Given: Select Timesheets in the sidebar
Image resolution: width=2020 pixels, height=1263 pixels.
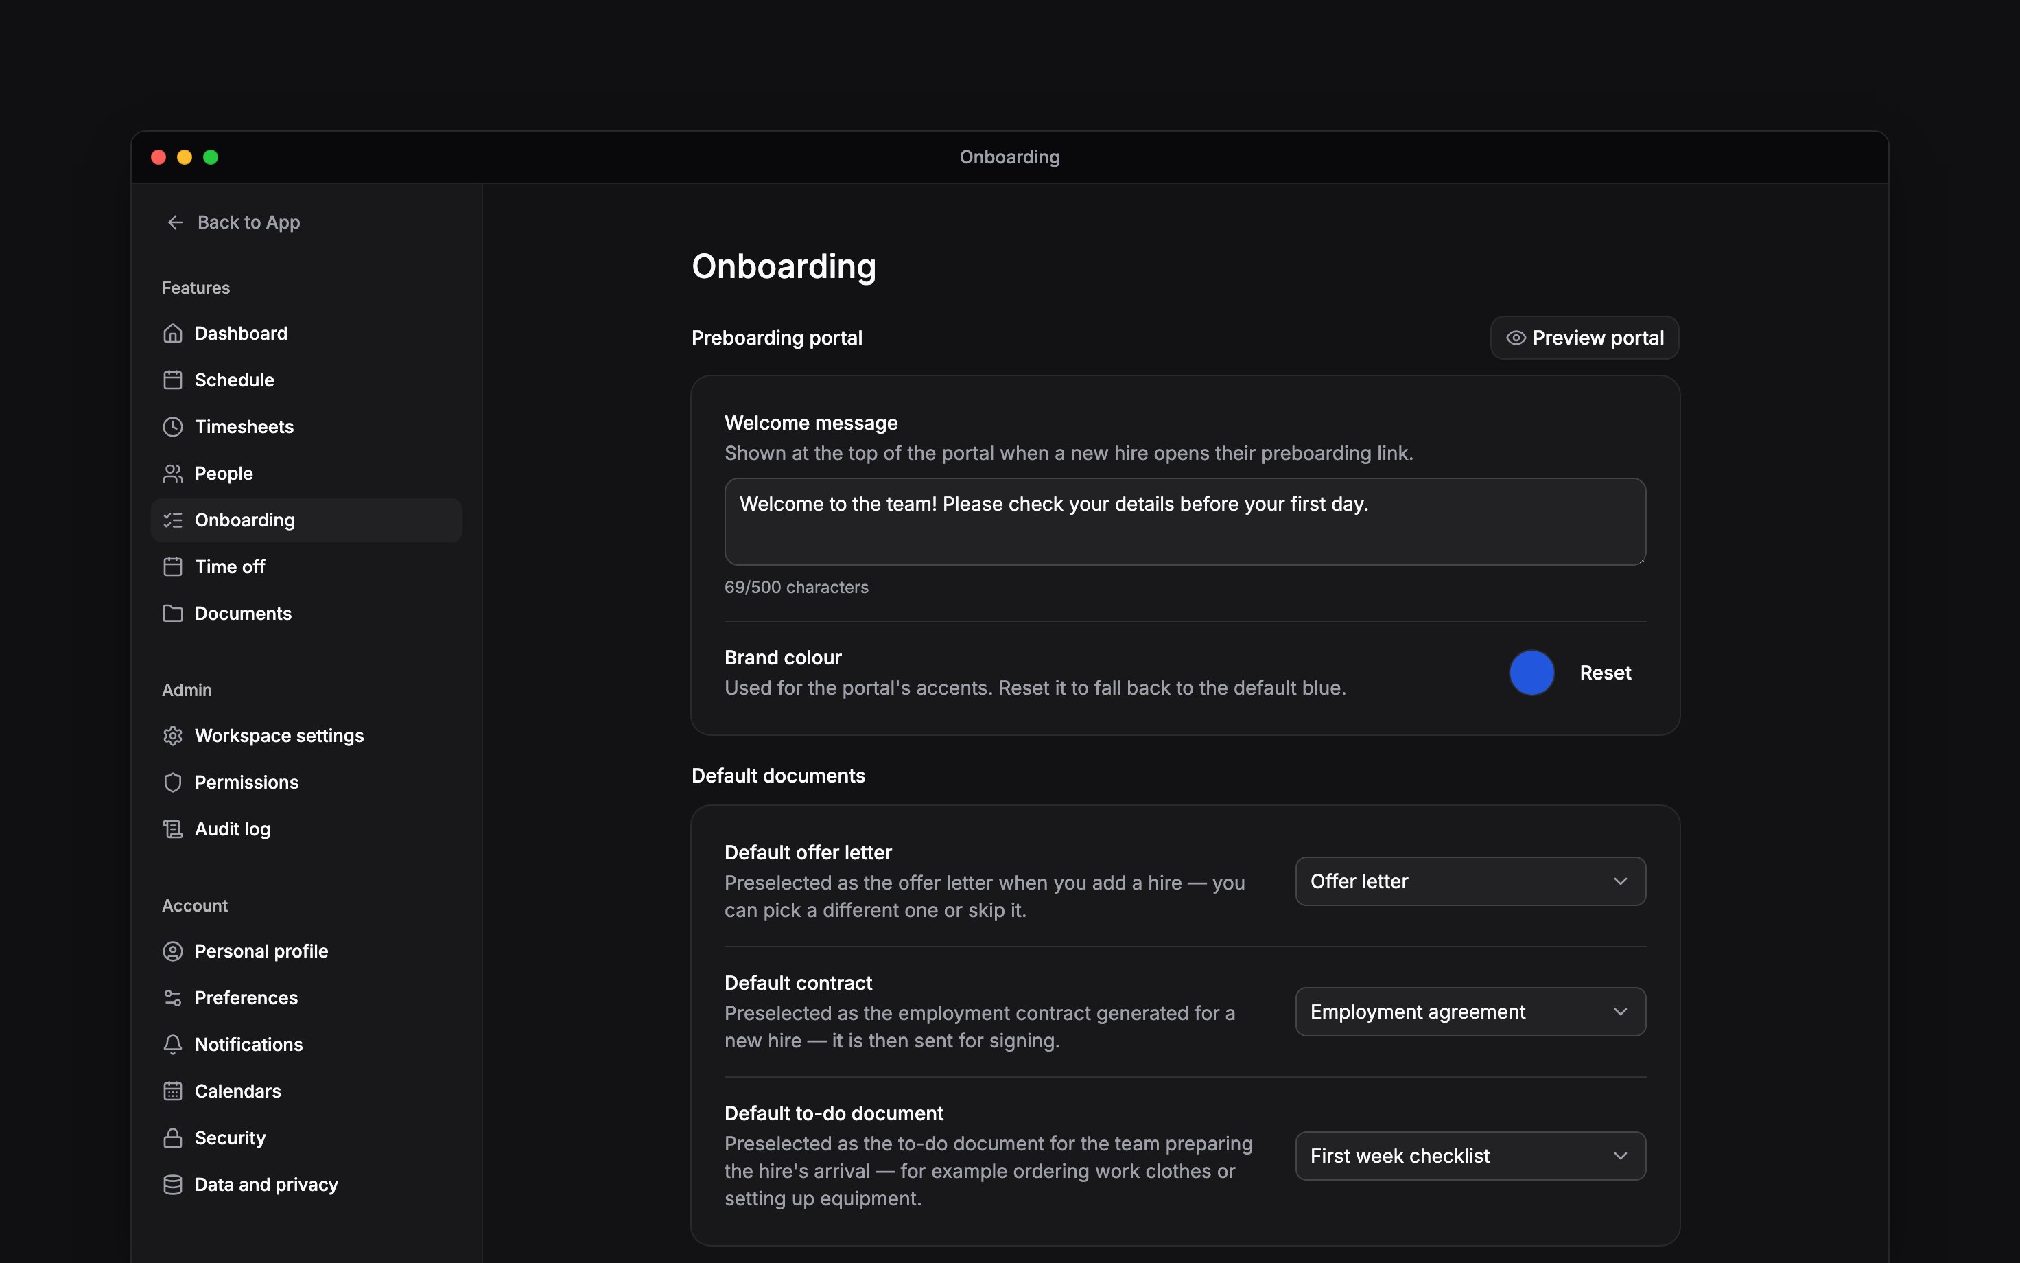Looking at the screenshot, I should pos(306,427).
